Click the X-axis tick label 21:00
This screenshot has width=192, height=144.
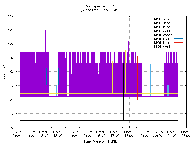coord(172,136)
